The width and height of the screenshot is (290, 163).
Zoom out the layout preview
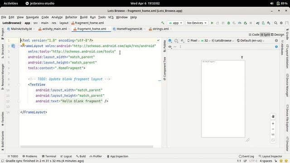click(x=273, y=129)
